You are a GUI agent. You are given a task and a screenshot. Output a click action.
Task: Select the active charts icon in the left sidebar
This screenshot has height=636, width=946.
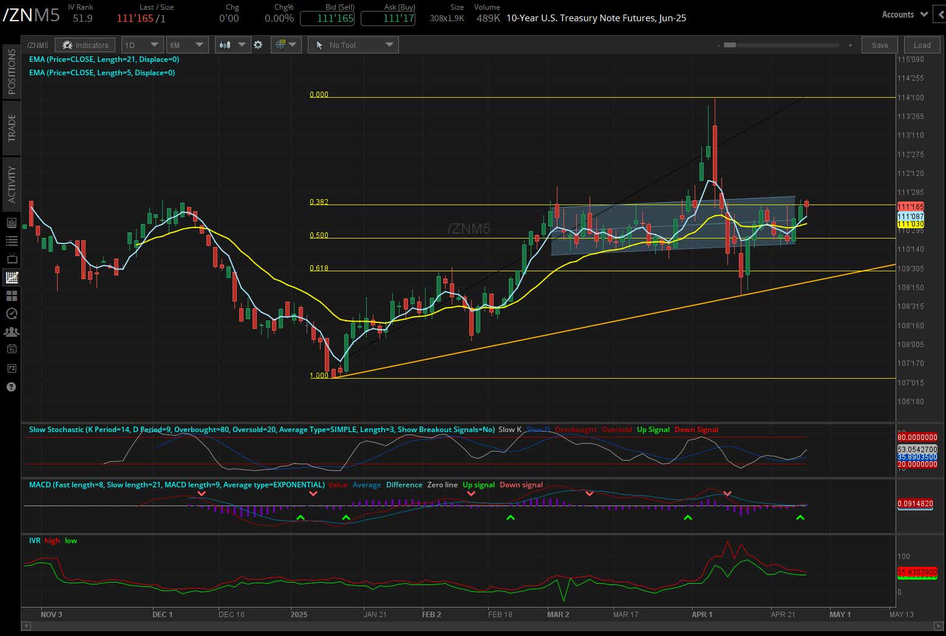[x=11, y=276]
